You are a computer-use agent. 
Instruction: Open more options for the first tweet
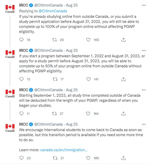[x=144, y=5]
